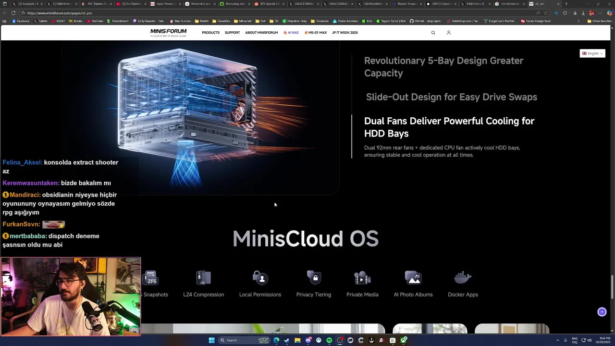The image size is (615, 346).
Task: Open the Xbox app taskbar icon
Action: pos(404,340)
